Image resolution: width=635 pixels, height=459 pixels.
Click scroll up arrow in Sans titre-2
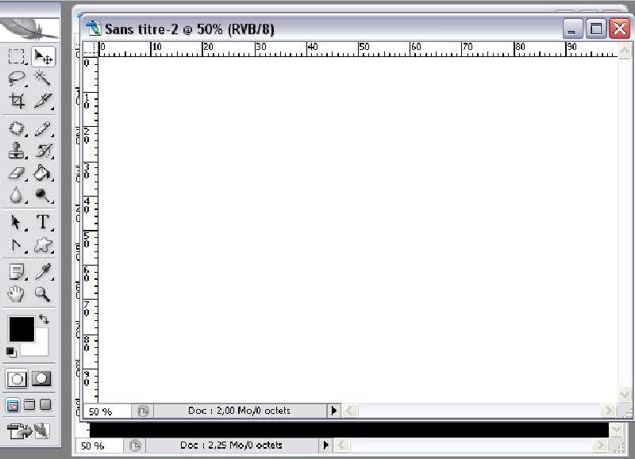(x=624, y=51)
